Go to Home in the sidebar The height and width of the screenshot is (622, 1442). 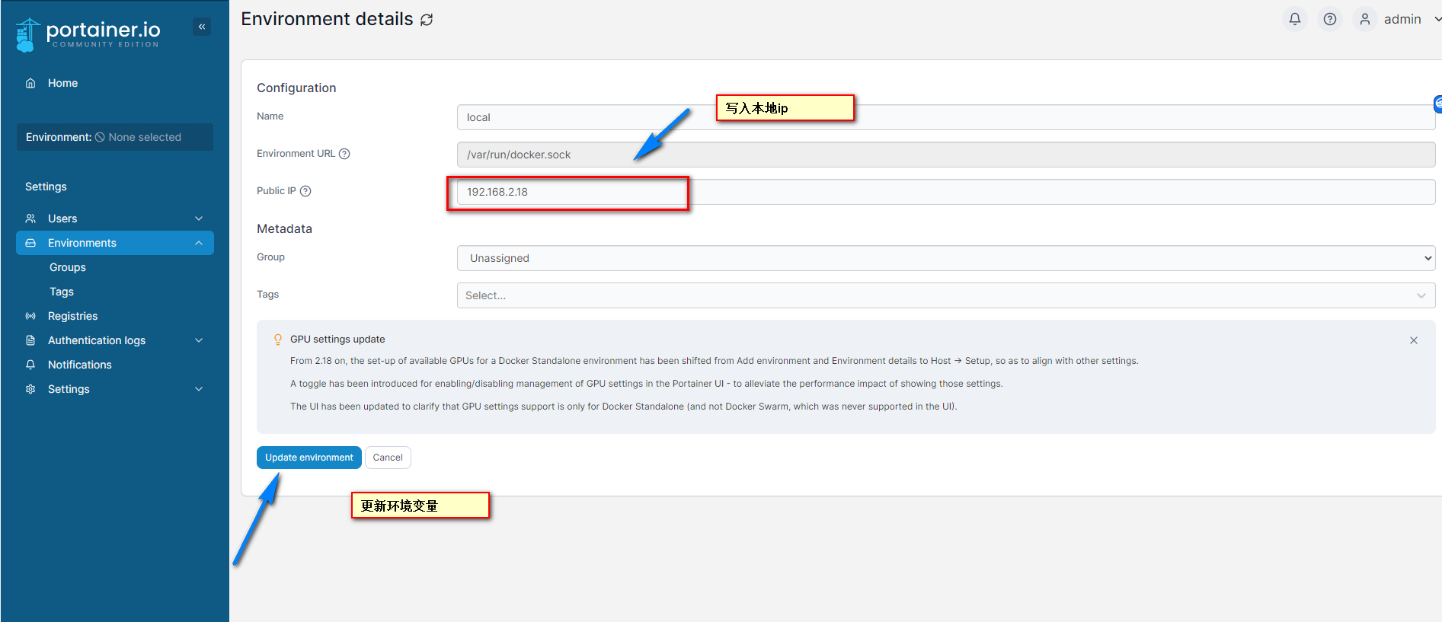point(62,83)
